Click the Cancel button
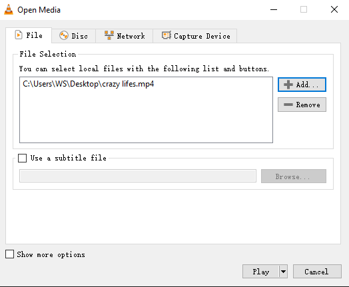 pos(317,272)
